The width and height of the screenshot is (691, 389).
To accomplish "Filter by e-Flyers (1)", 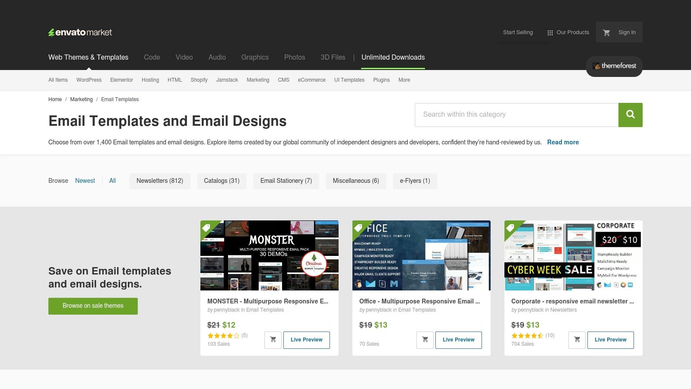I will pos(415,181).
